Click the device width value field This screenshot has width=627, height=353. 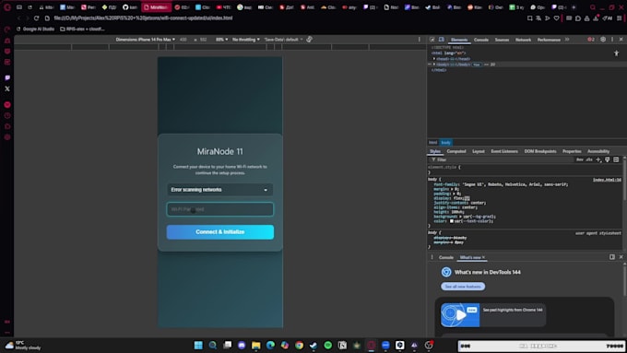(183, 40)
